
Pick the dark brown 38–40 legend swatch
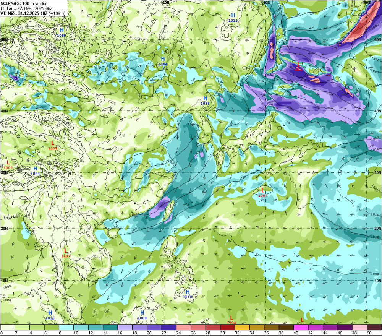click(286, 327)
